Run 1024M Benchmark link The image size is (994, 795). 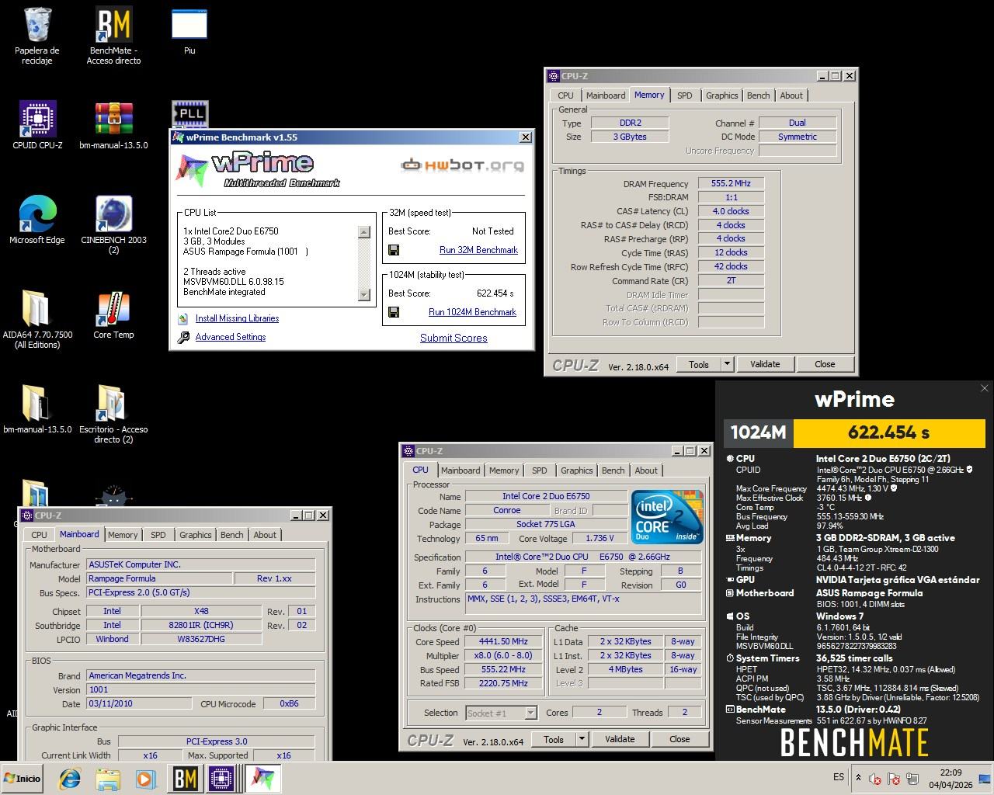click(x=472, y=312)
